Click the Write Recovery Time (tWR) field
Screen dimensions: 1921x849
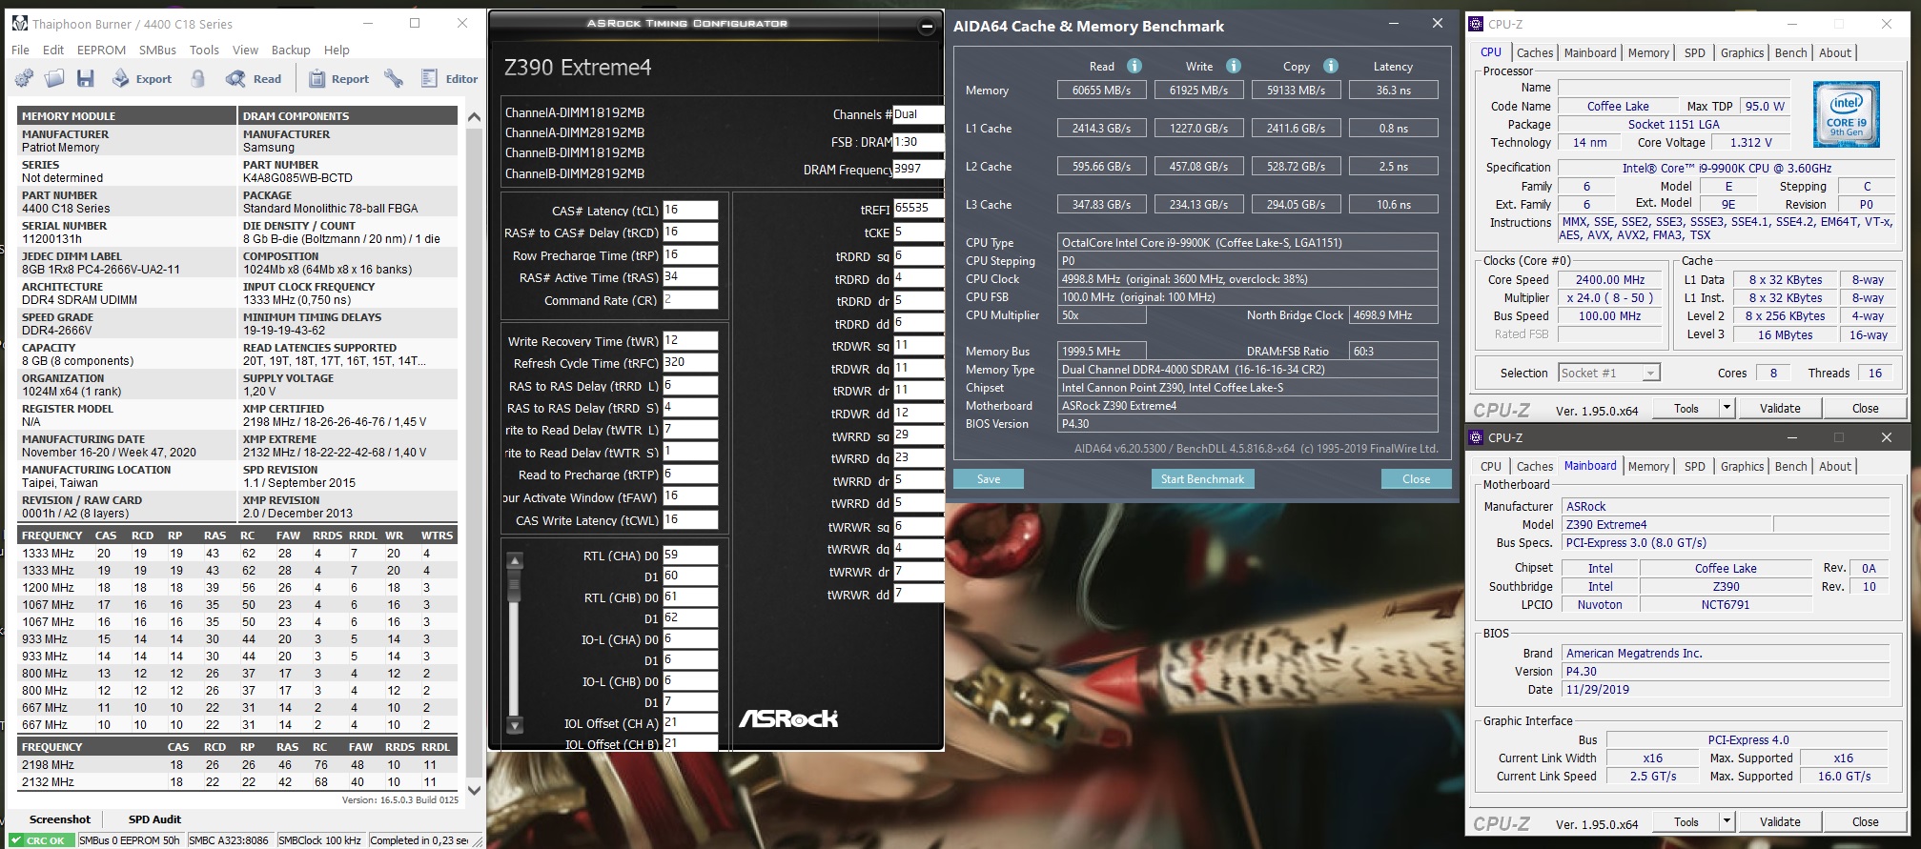click(x=690, y=340)
